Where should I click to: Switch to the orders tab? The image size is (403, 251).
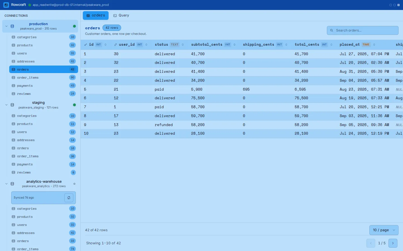click(96, 15)
